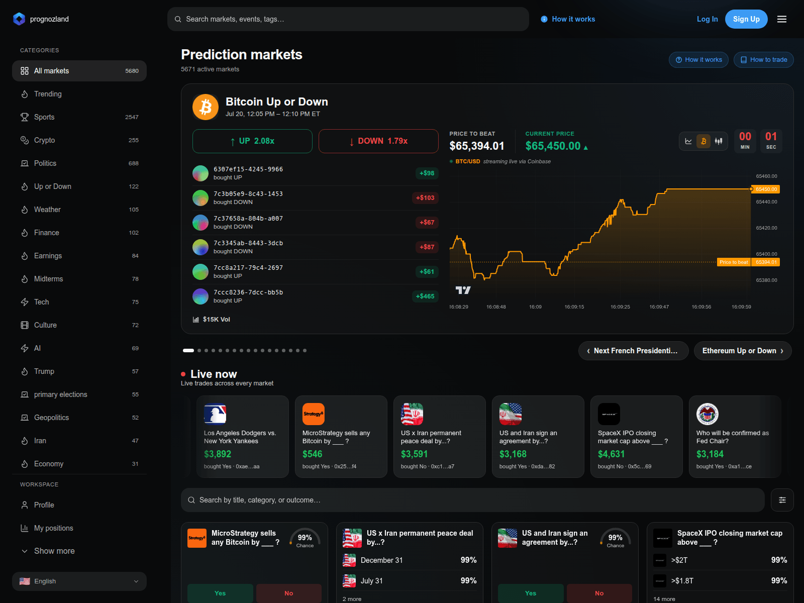
Task: Select Tech category in sidebar
Action: click(x=79, y=302)
